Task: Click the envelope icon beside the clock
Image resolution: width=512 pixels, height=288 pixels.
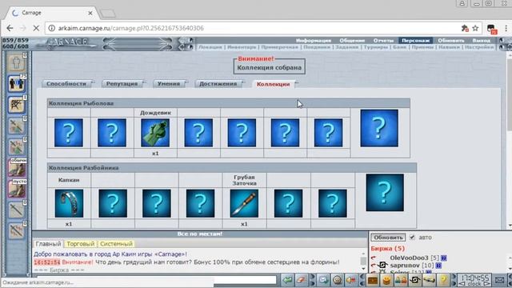Action: coord(499,280)
